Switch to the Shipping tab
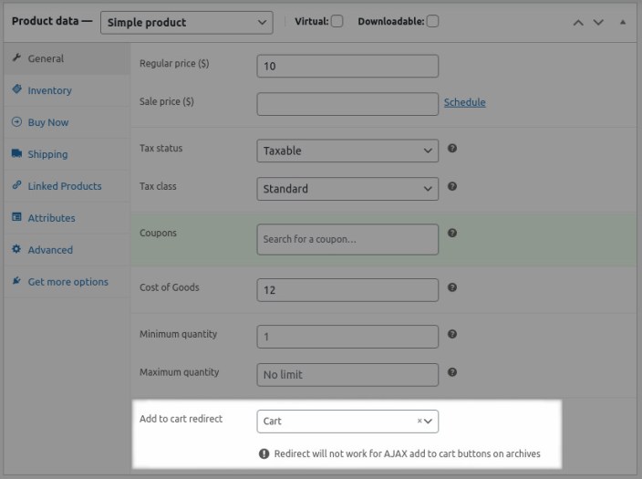 tap(67, 154)
